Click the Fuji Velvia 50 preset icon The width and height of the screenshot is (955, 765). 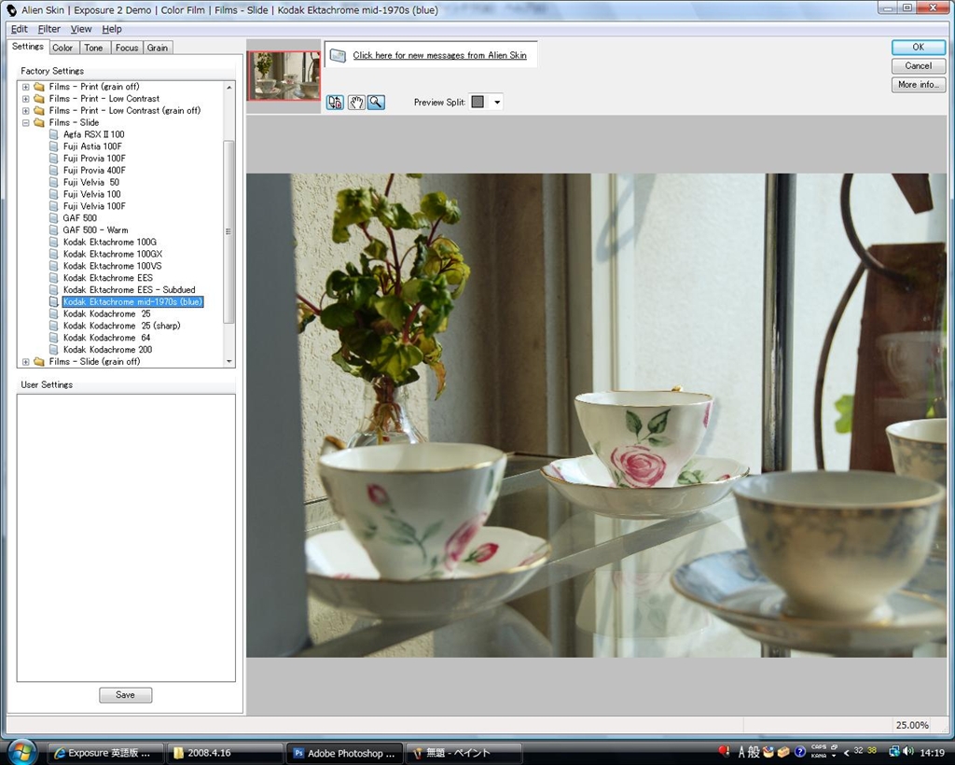[x=53, y=182]
